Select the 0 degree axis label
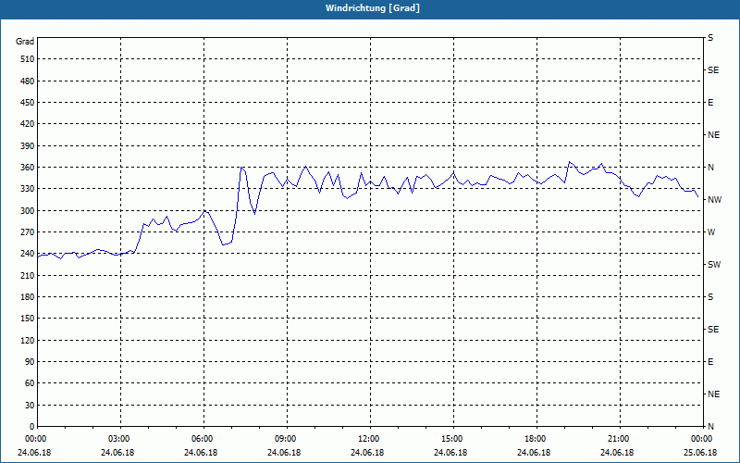This screenshot has height=463, width=740. (x=32, y=427)
